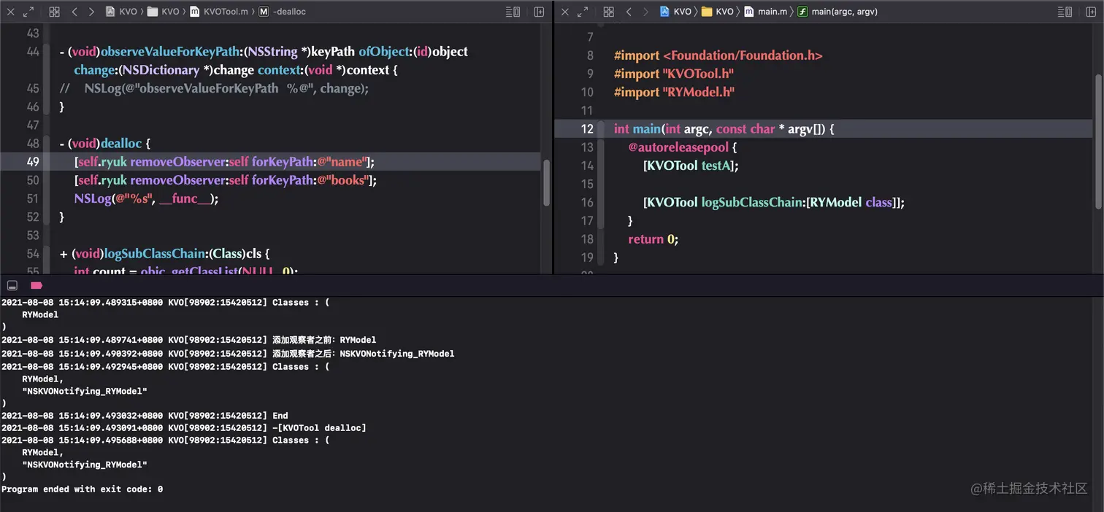
Task: Close the left KVOTool.m editor pane
Action: point(9,12)
